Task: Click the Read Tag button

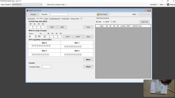Action: tap(145, 22)
